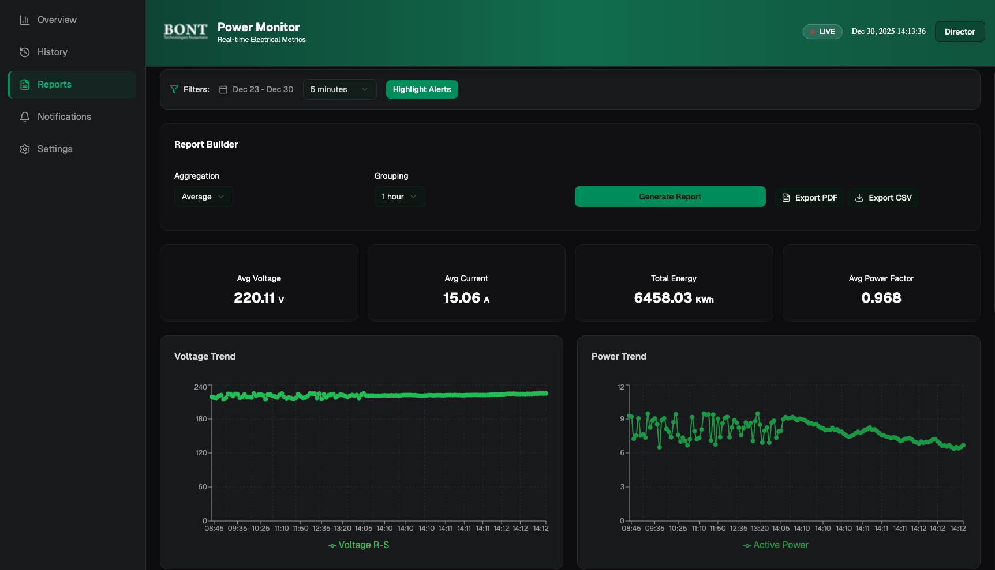Open the Average aggregation dropdown
The height and width of the screenshot is (570, 995).
(x=203, y=197)
